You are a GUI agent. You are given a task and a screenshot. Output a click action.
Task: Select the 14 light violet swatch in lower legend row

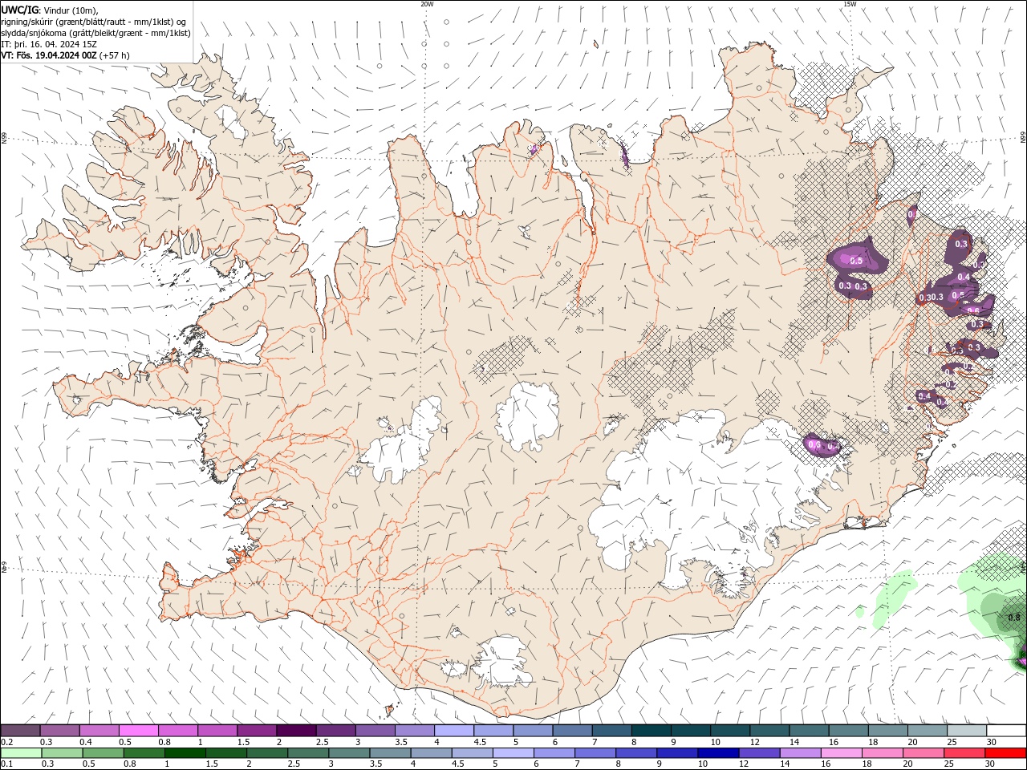[801, 753]
